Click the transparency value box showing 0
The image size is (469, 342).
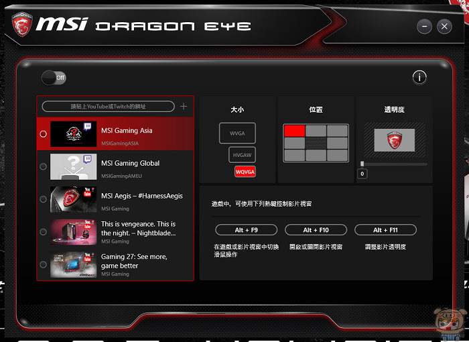[362, 174]
